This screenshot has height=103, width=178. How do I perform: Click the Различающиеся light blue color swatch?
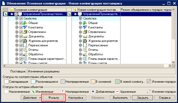tap(33, 82)
